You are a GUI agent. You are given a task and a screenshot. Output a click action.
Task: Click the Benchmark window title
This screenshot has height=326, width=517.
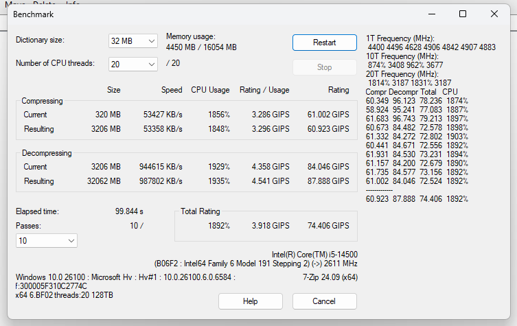coord(34,14)
